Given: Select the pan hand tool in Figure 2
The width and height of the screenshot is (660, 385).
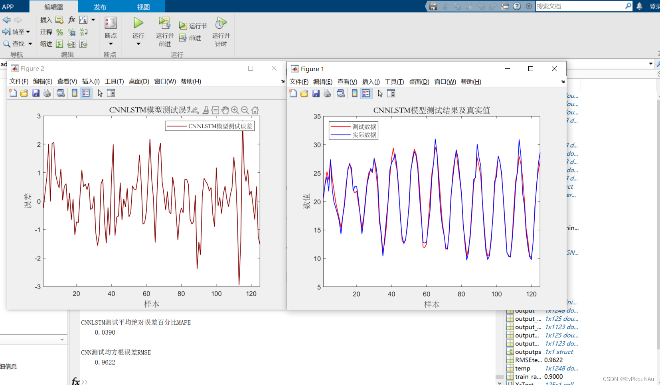Looking at the screenshot, I should pyautogui.click(x=225, y=110).
